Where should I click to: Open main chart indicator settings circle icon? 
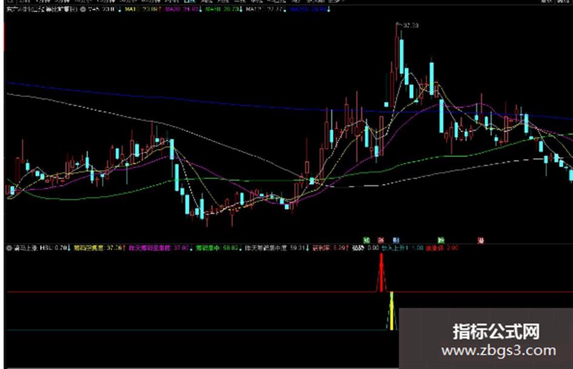(83, 9)
